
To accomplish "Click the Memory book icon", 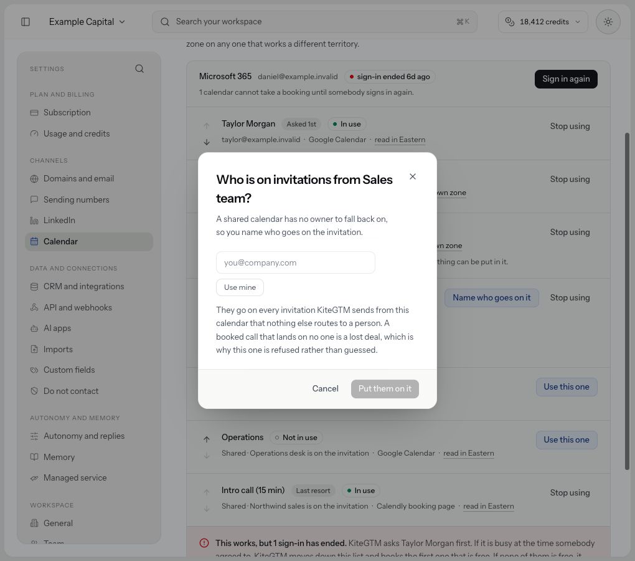I will click(x=34, y=458).
